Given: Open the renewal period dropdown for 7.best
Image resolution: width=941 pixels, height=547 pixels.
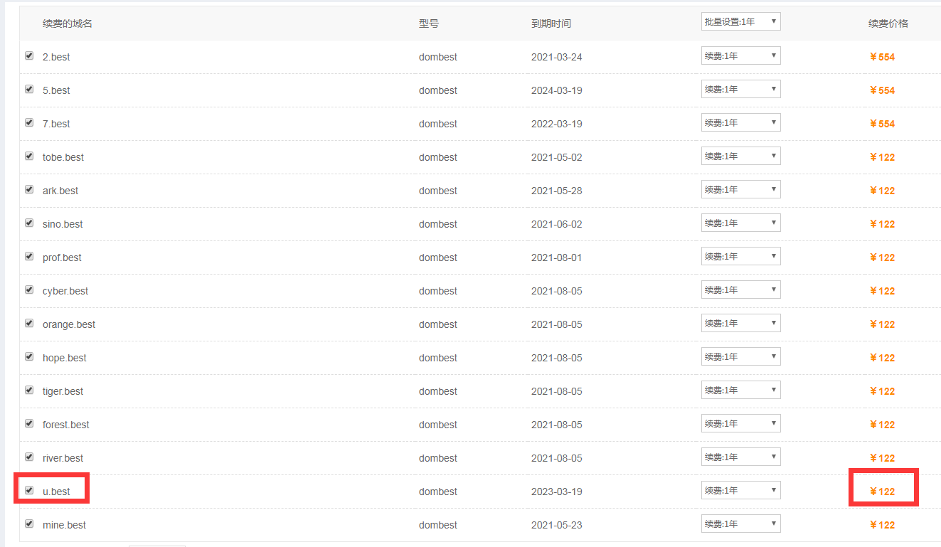Looking at the screenshot, I should tap(740, 123).
